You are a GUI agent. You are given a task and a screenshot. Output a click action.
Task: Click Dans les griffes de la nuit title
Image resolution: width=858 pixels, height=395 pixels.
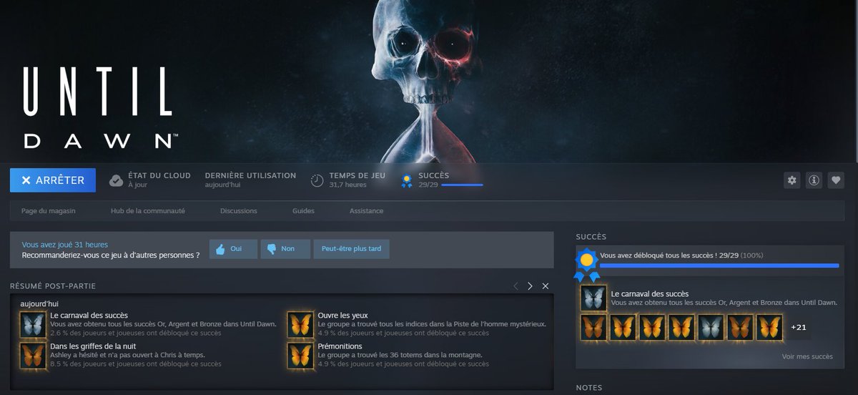pos(94,346)
